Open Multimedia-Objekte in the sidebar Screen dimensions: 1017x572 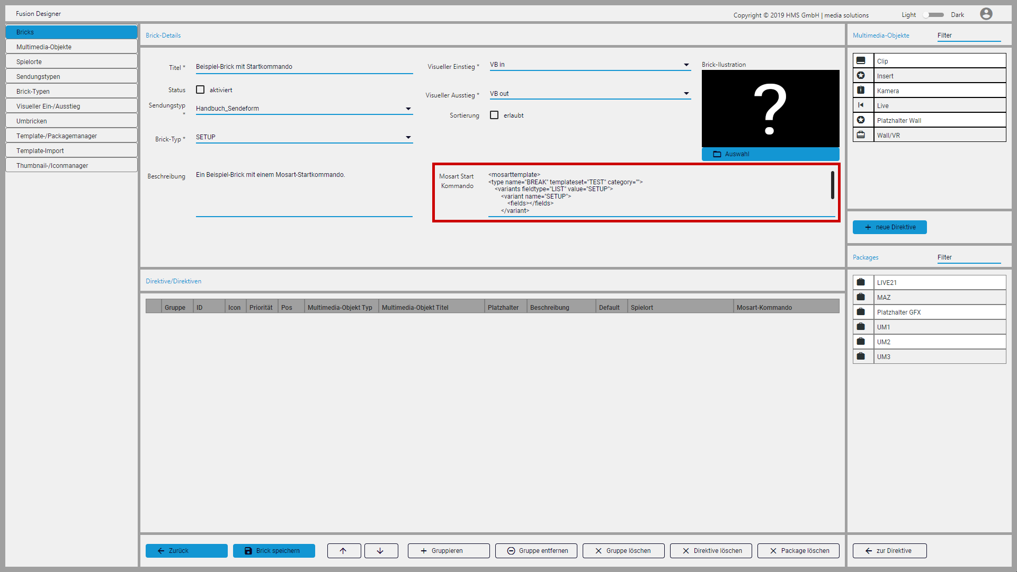click(x=71, y=47)
